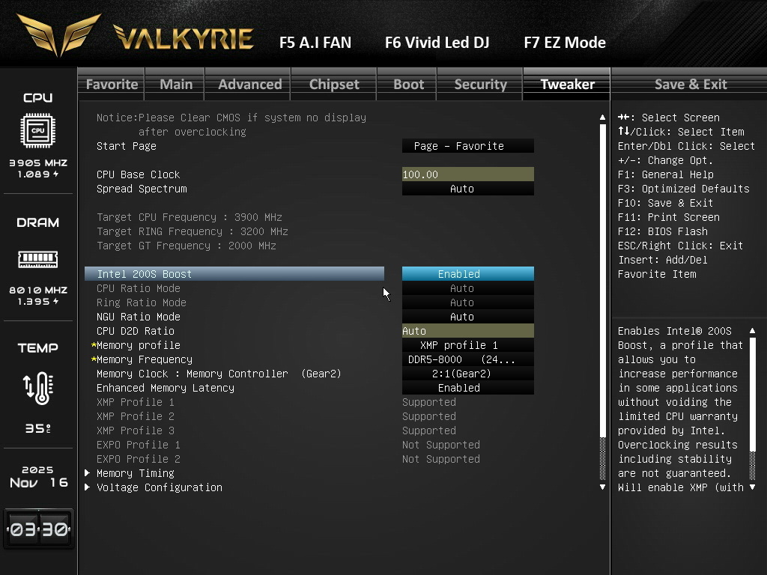Click Target GT Frequency 2000 MHz text
This screenshot has height=575, width=767.
(x=187, y=246)
